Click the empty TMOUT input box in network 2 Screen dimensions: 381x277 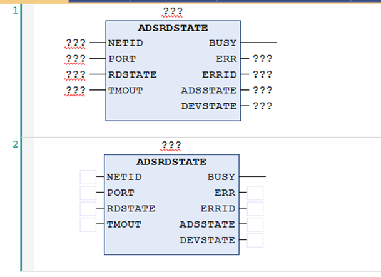pyautogui.click(x=88, y=224)
